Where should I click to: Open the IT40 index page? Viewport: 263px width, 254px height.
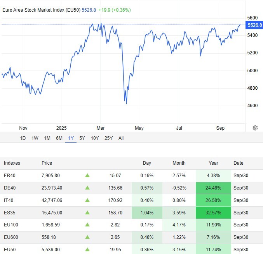9,200
